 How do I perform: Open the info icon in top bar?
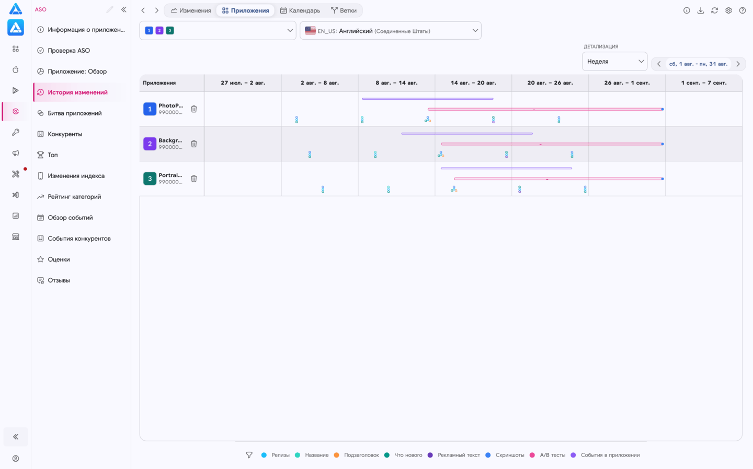687,10
